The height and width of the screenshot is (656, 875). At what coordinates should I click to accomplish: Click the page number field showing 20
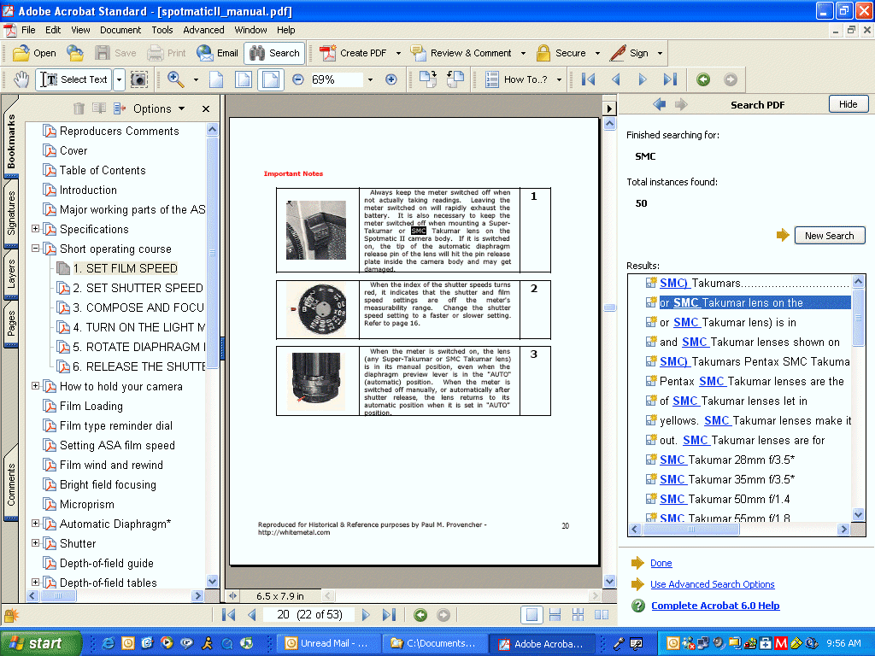[x=308, y=615]
